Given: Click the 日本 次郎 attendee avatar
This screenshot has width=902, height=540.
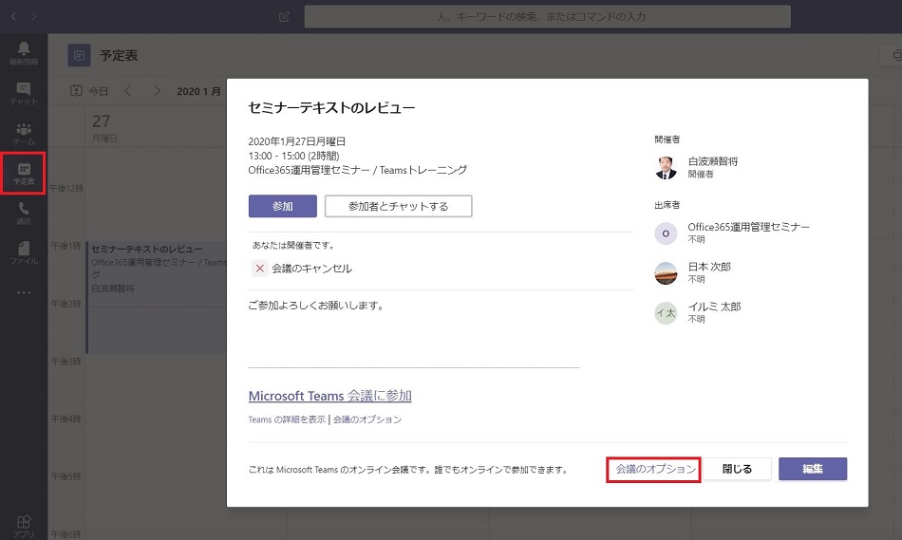Looking at the screenshot, I should click(667, 273).
